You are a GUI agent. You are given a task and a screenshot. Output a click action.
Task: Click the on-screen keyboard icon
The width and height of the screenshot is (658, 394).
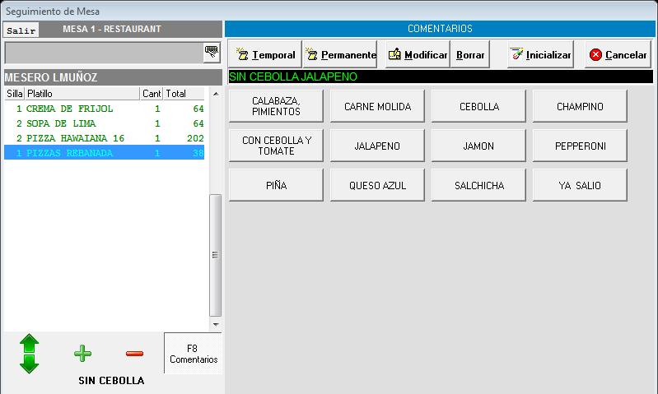coord(212,53)
